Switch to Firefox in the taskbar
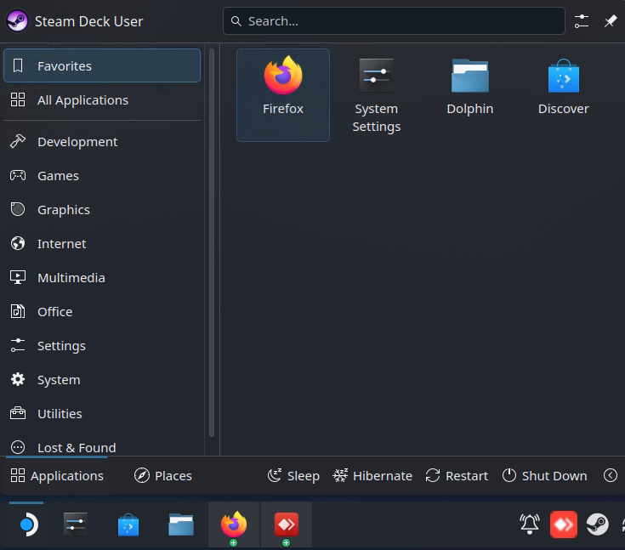This screenshot has width=625, height=550. tap(234, 524)
